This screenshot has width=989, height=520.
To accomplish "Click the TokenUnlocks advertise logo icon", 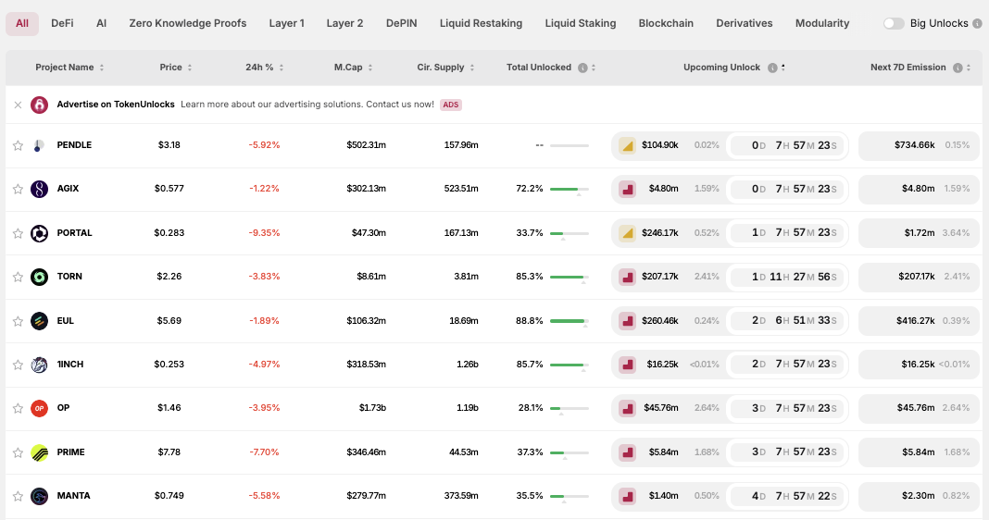I will pos(39,105).
